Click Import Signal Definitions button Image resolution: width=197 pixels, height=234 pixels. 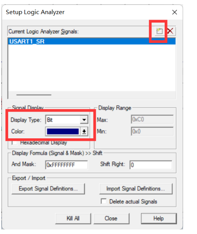[x=136, y=189]
